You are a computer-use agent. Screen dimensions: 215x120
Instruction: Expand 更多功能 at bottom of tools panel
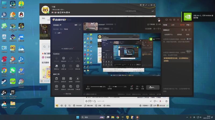pos(67,94)
